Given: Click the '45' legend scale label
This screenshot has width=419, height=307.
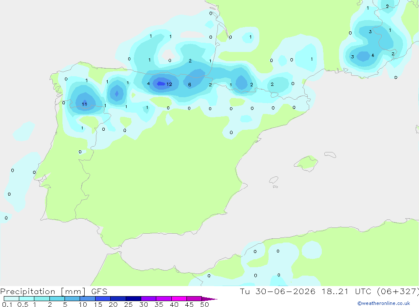Looking at the screenshot, I should [x=189, y=304].
